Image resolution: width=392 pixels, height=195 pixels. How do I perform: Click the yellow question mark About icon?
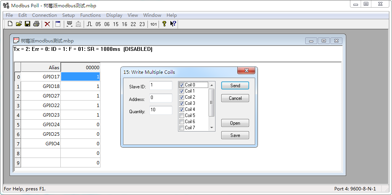click(164, 24)
